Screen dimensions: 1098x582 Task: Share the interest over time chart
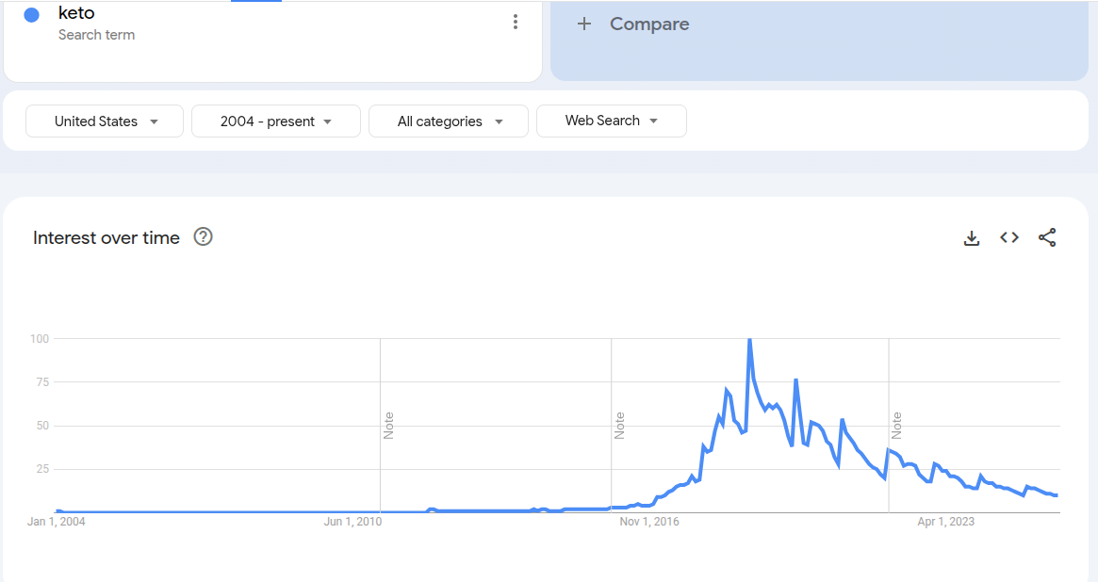click(1047, 238)
